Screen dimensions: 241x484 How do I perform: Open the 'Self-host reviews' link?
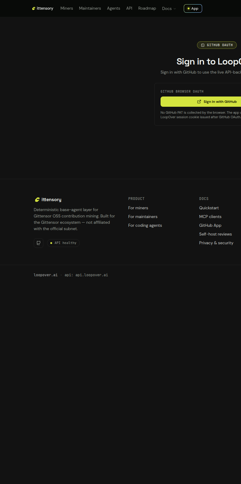pyautogui.click(x=215, y=234)
